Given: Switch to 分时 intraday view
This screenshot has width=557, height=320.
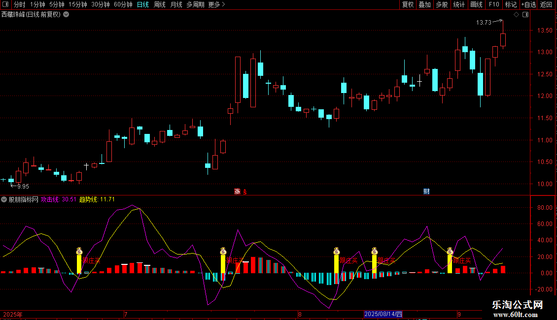Looking at the screenshot, I should 20,4.
